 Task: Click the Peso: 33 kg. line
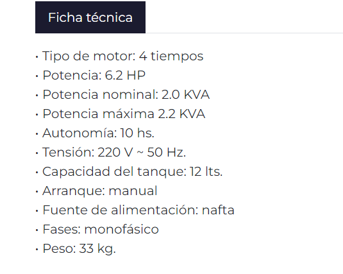coord(79,249)
